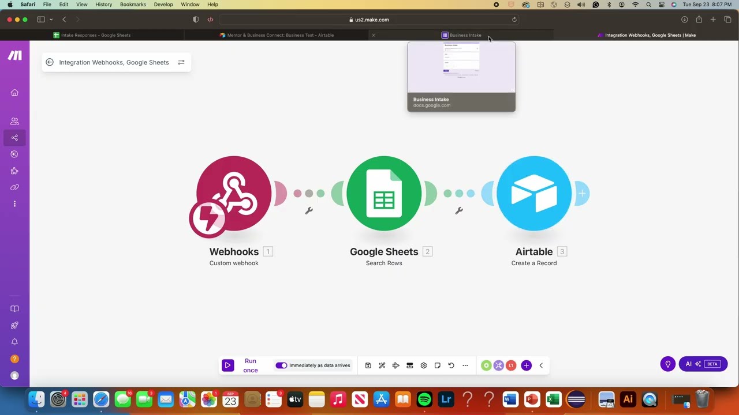This screenshot has width=739, height=415.
Task: Open Scenarios share icon in sidebar
Action: (x=14, y=138)
